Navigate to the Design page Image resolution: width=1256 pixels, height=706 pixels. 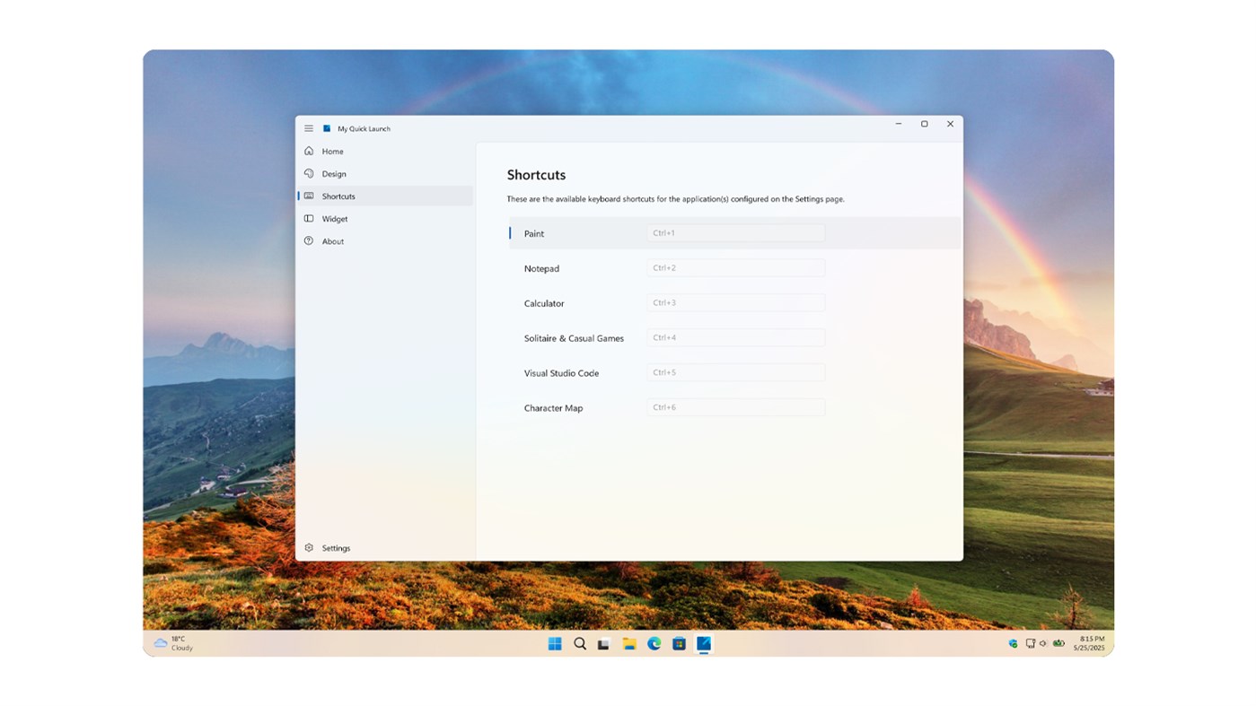tap(333, 173)
